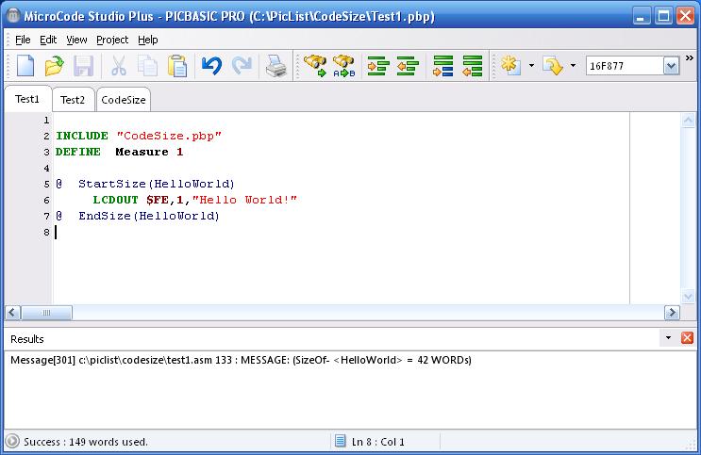
Task: Open the View menu
Action: tap(76, 40)
